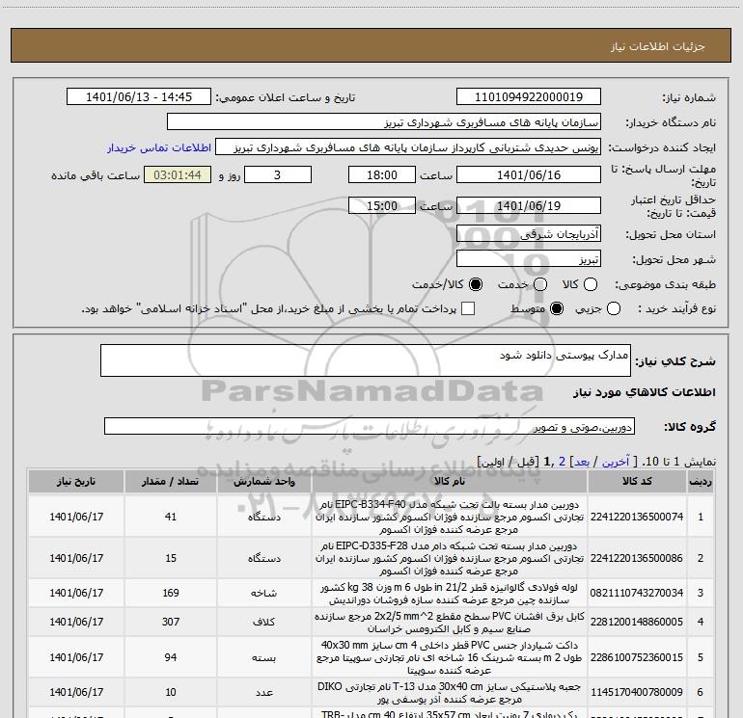Choose the جزیی purchase type radio

pos(613,308)
